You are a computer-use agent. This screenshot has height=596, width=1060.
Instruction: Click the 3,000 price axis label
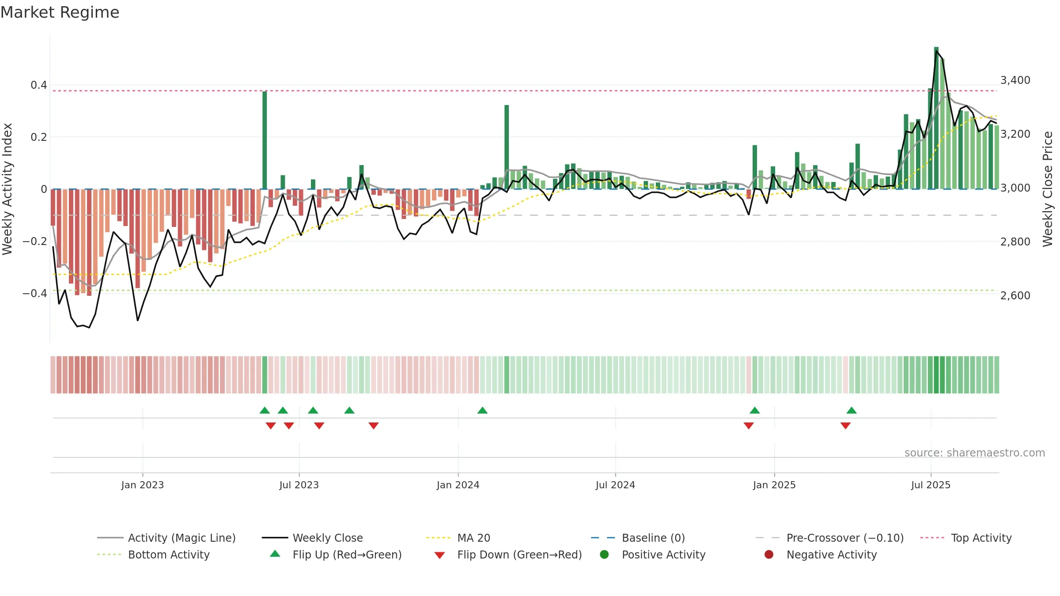(x=1015, y=188)
